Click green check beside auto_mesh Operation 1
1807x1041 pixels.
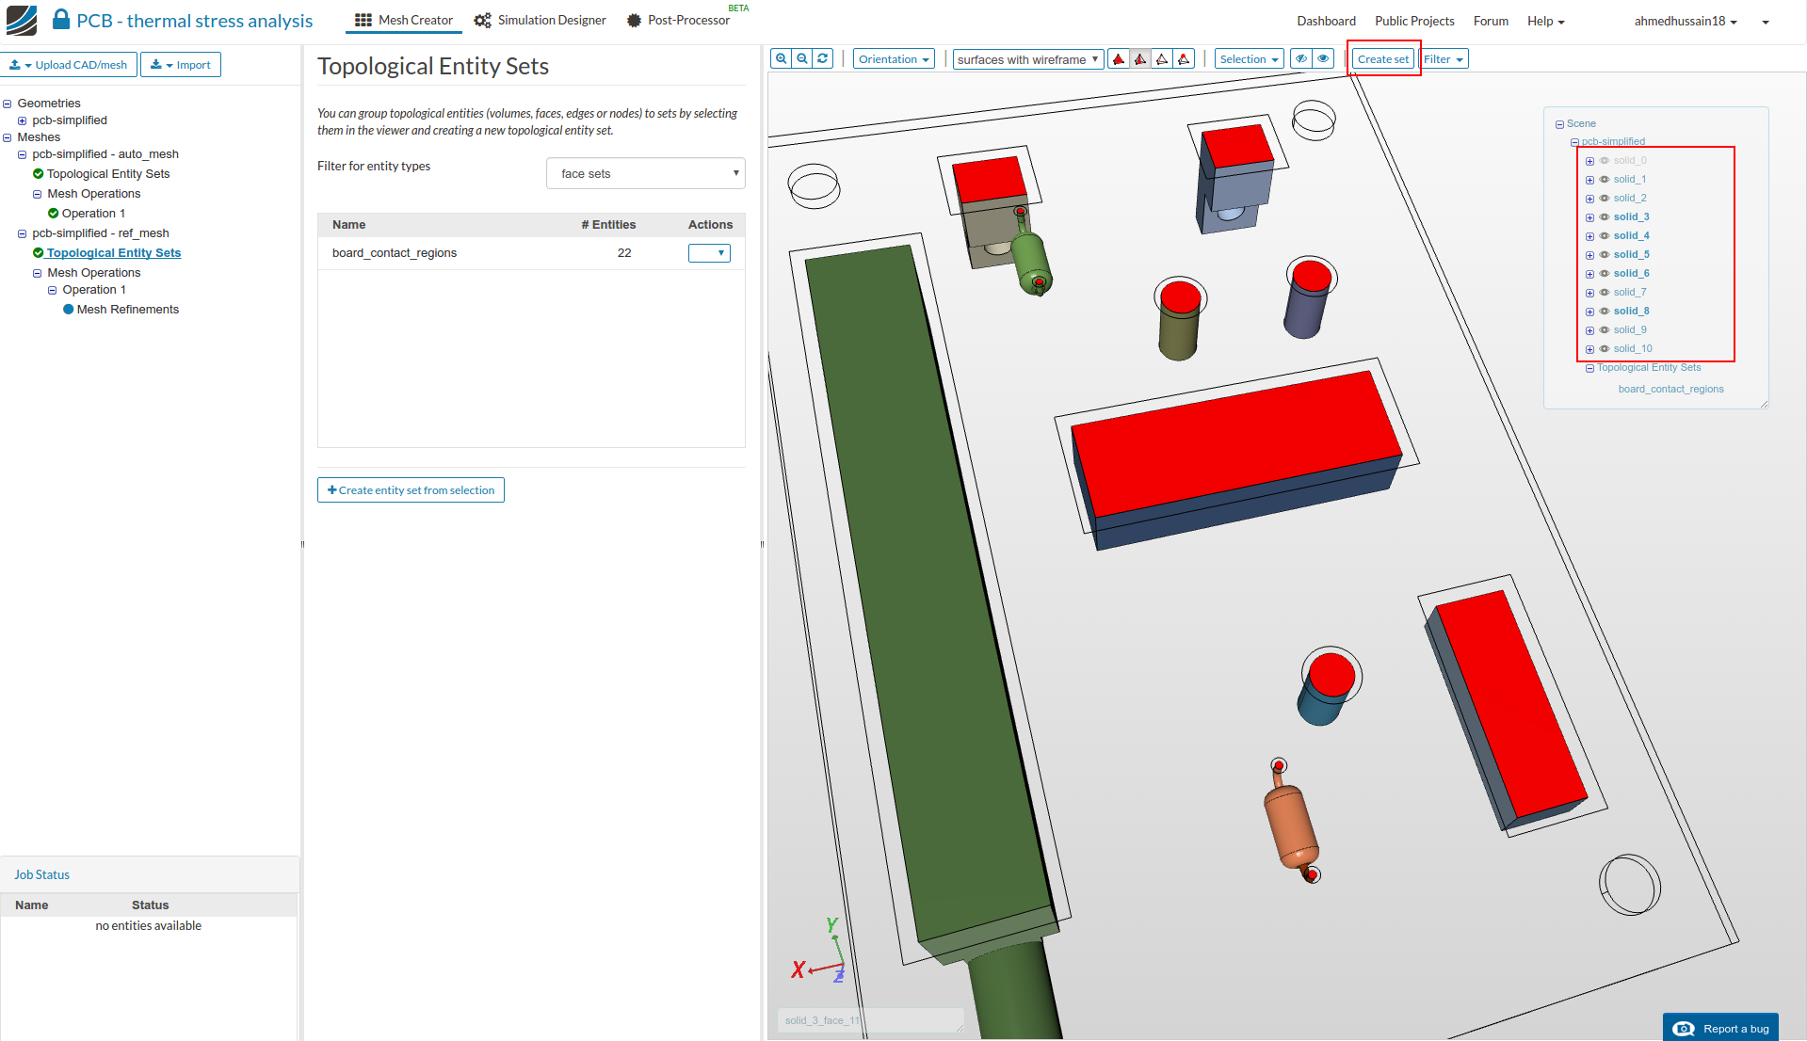point(53,214)
